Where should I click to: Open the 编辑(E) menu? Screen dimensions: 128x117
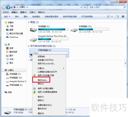click(15, 12)
